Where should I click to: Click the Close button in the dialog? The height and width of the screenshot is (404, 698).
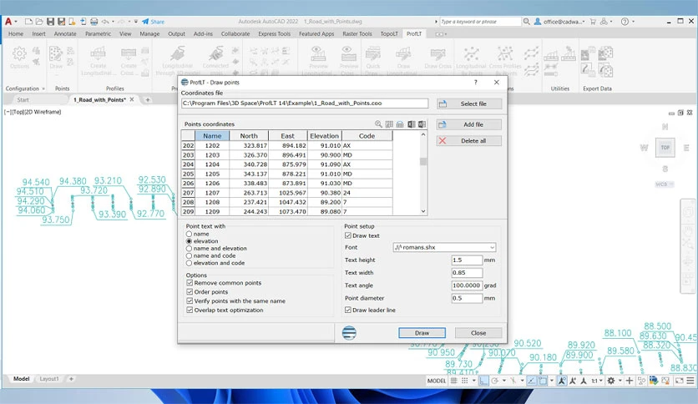478,333
